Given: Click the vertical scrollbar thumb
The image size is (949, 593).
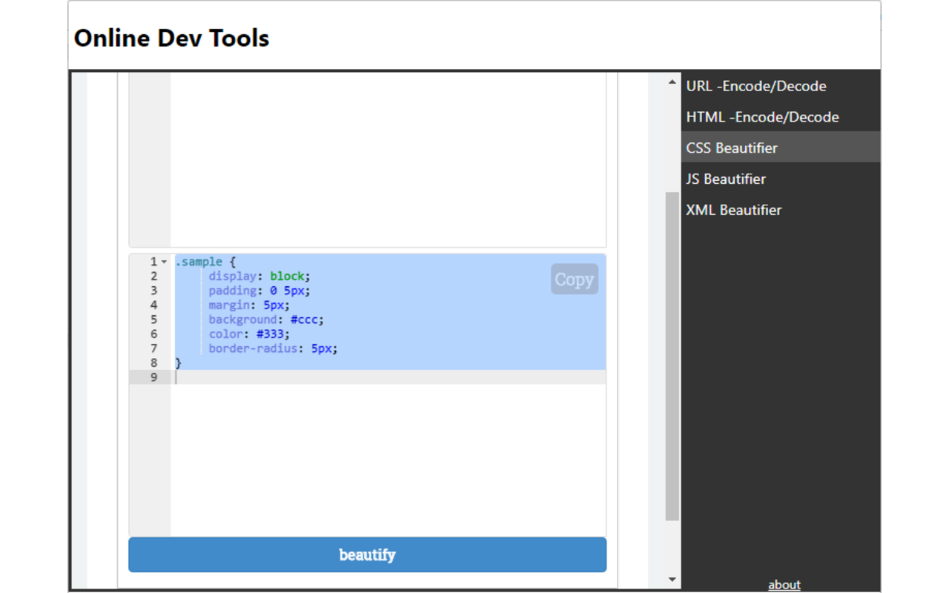Looking at the screenshot, I should click(x=672, y=357).
